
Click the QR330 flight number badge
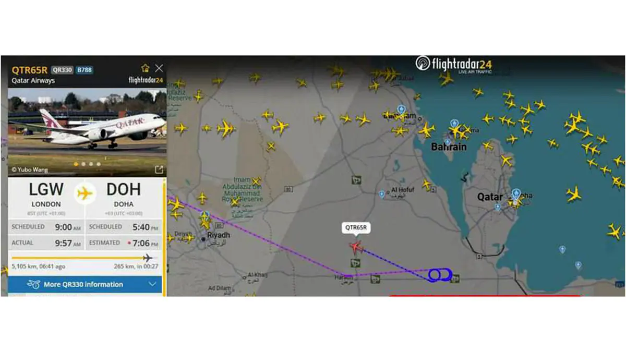tap(62, 70)
